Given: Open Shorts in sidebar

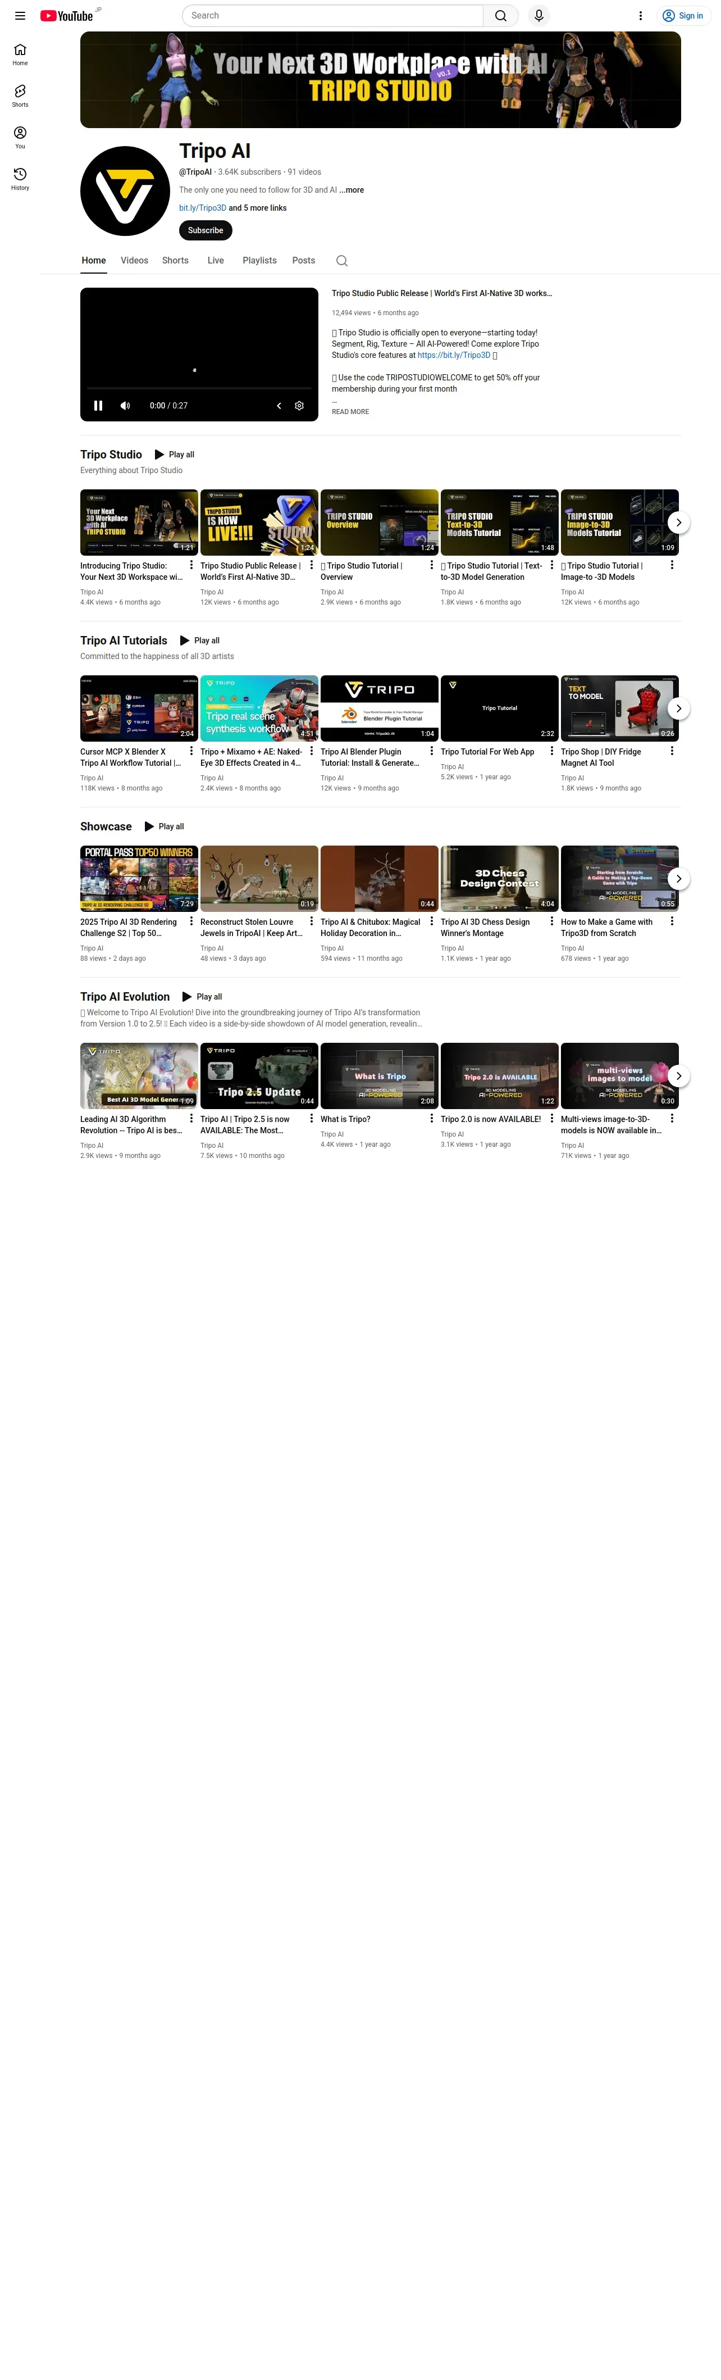Looking at the screenshot, I should tap(20, 96).
